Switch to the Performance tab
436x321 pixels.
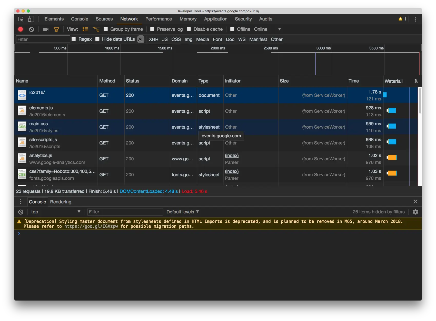(158, 19)
